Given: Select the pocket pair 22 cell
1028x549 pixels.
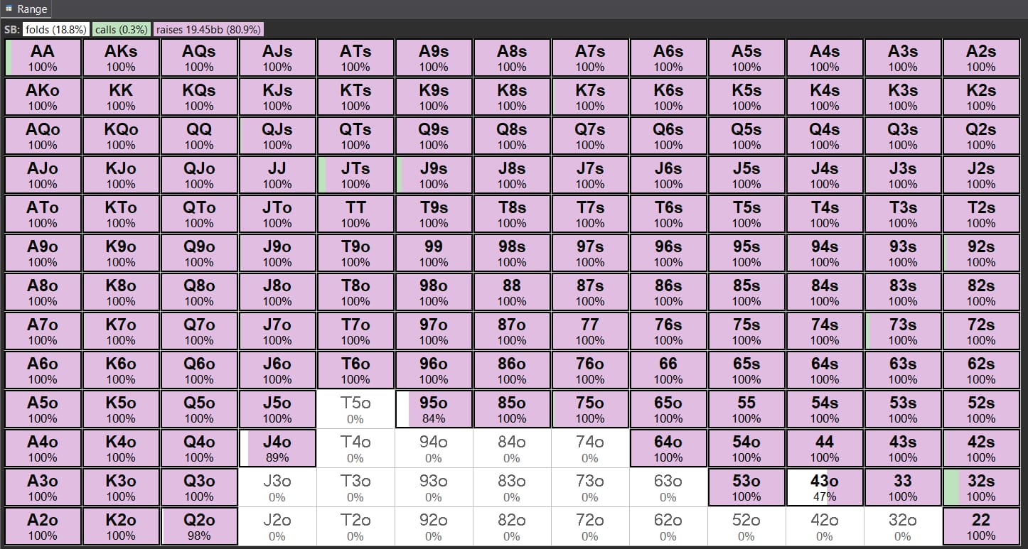Looking at the screenshot, I should 981,526.
